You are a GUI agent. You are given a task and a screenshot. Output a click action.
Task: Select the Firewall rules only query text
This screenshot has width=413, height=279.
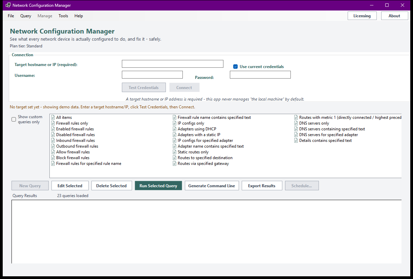click(x=72, y=123)
